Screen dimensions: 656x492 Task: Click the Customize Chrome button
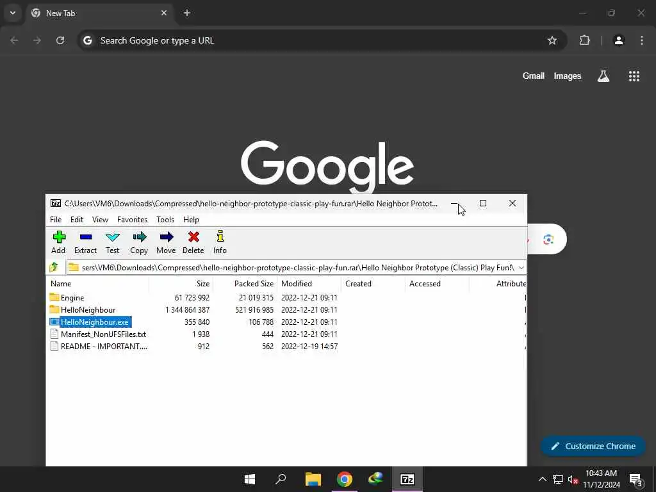pos(593,447)
